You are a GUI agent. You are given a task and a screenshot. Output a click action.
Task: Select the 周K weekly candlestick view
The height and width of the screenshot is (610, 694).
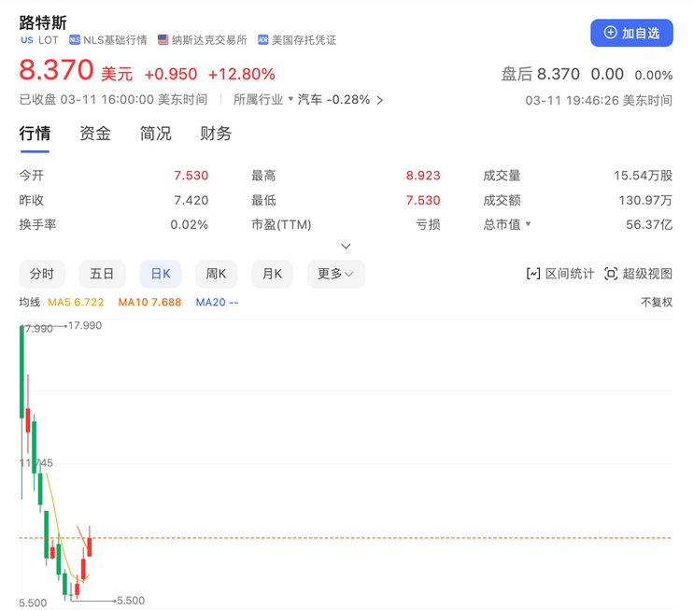coord(216,274)
